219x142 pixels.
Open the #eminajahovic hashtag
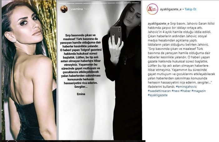tap(186, 87)
